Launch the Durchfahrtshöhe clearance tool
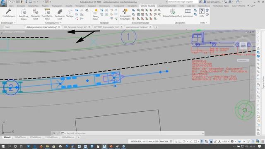 [47, 14]
